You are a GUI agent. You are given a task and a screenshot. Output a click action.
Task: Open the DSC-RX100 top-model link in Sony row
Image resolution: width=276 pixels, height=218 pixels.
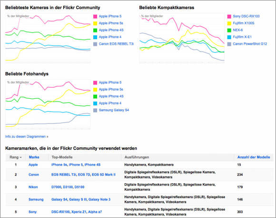(60, 212)
